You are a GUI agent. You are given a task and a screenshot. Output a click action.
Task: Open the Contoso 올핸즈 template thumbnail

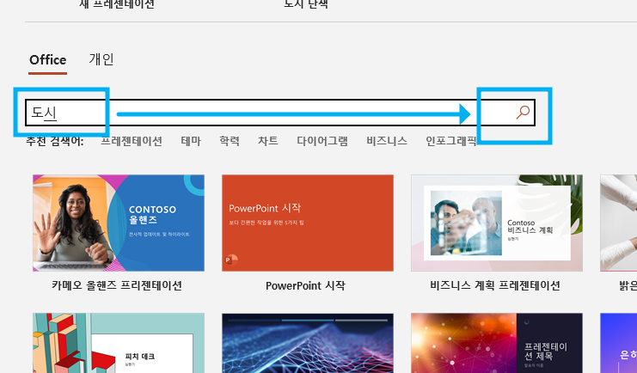(119, 223)
